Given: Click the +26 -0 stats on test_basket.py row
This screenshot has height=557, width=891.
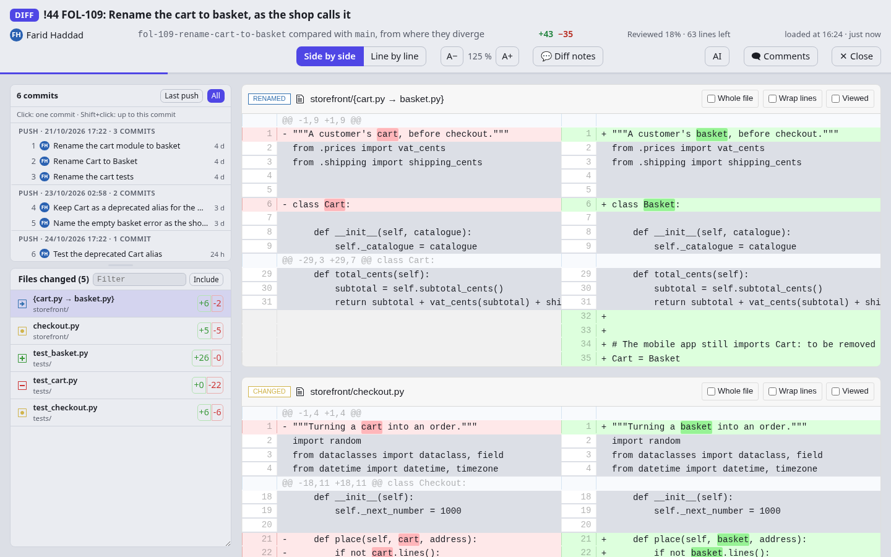Looking at the screenshot, I should 208,358.
